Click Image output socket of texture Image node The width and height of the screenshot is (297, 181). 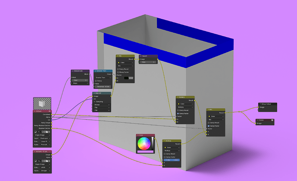(52, 155)
